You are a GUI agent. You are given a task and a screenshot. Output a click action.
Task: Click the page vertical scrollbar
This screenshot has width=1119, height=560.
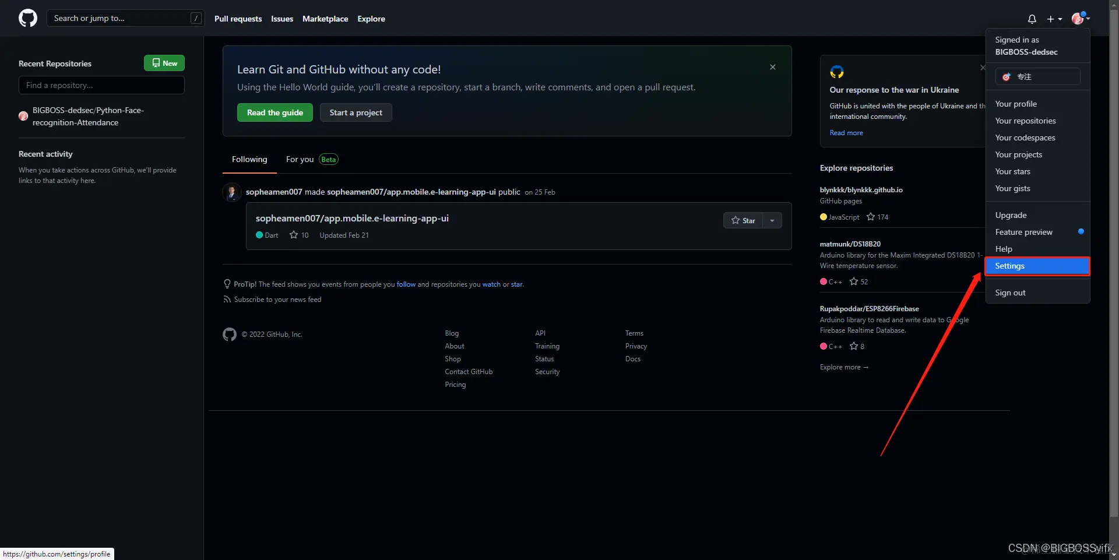1114,262
